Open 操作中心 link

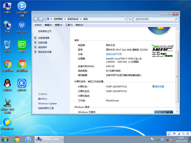pyautogui.click(x=42, y=99)
